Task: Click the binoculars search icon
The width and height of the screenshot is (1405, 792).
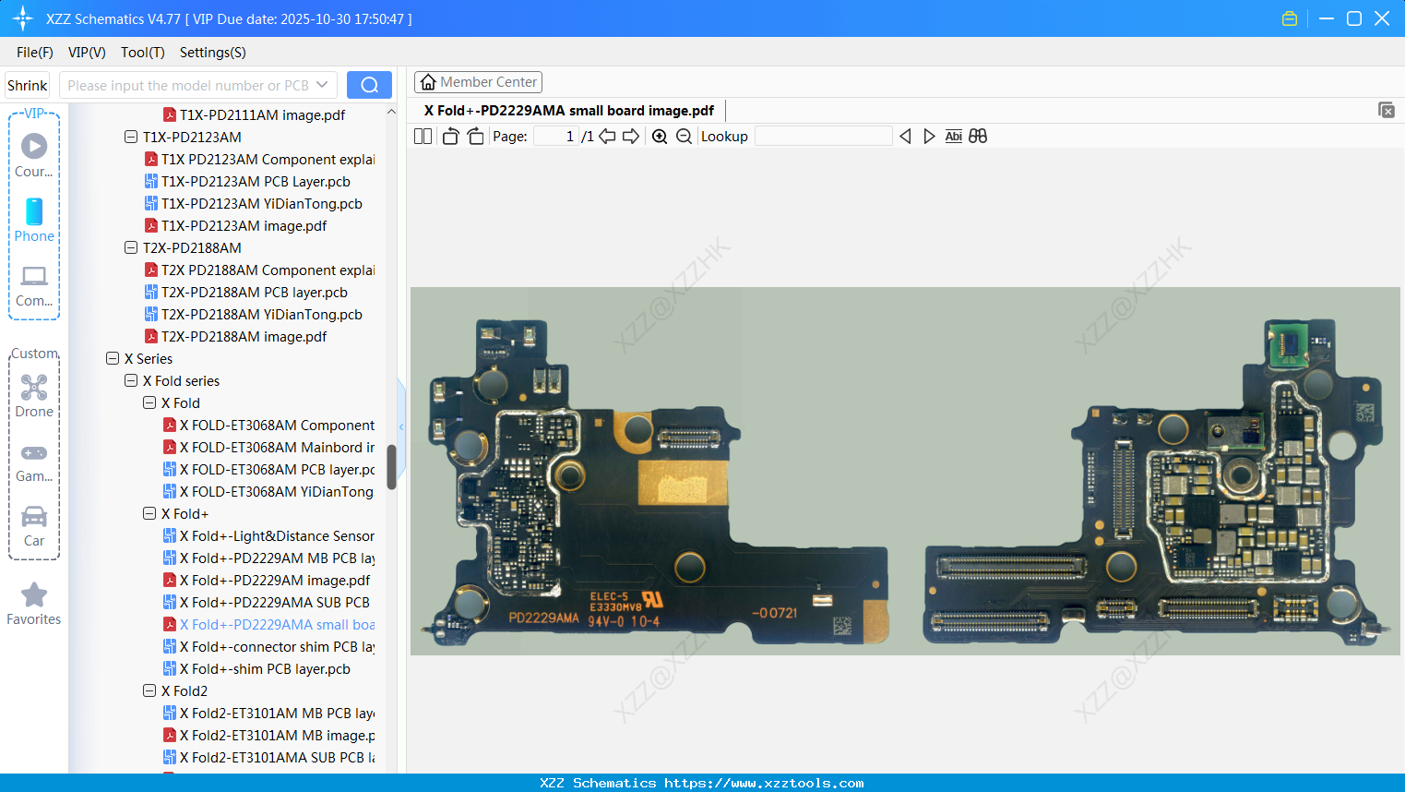Action: click(978, 136)
